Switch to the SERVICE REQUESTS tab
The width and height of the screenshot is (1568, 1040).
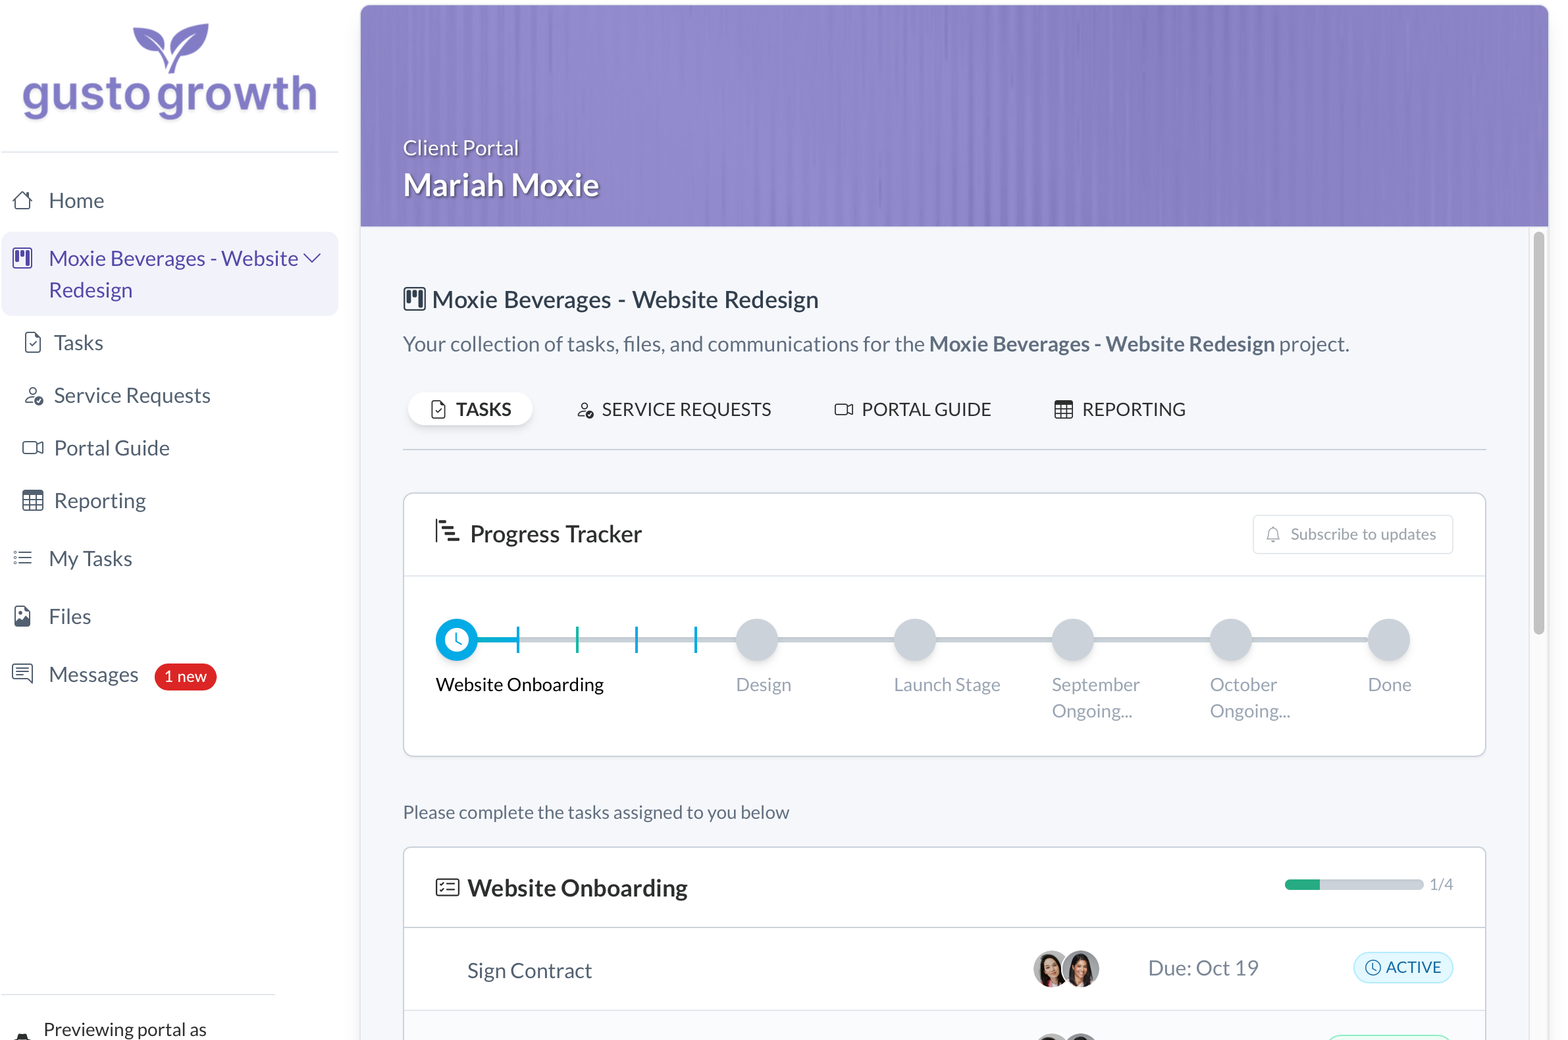[x=674, y=409]
